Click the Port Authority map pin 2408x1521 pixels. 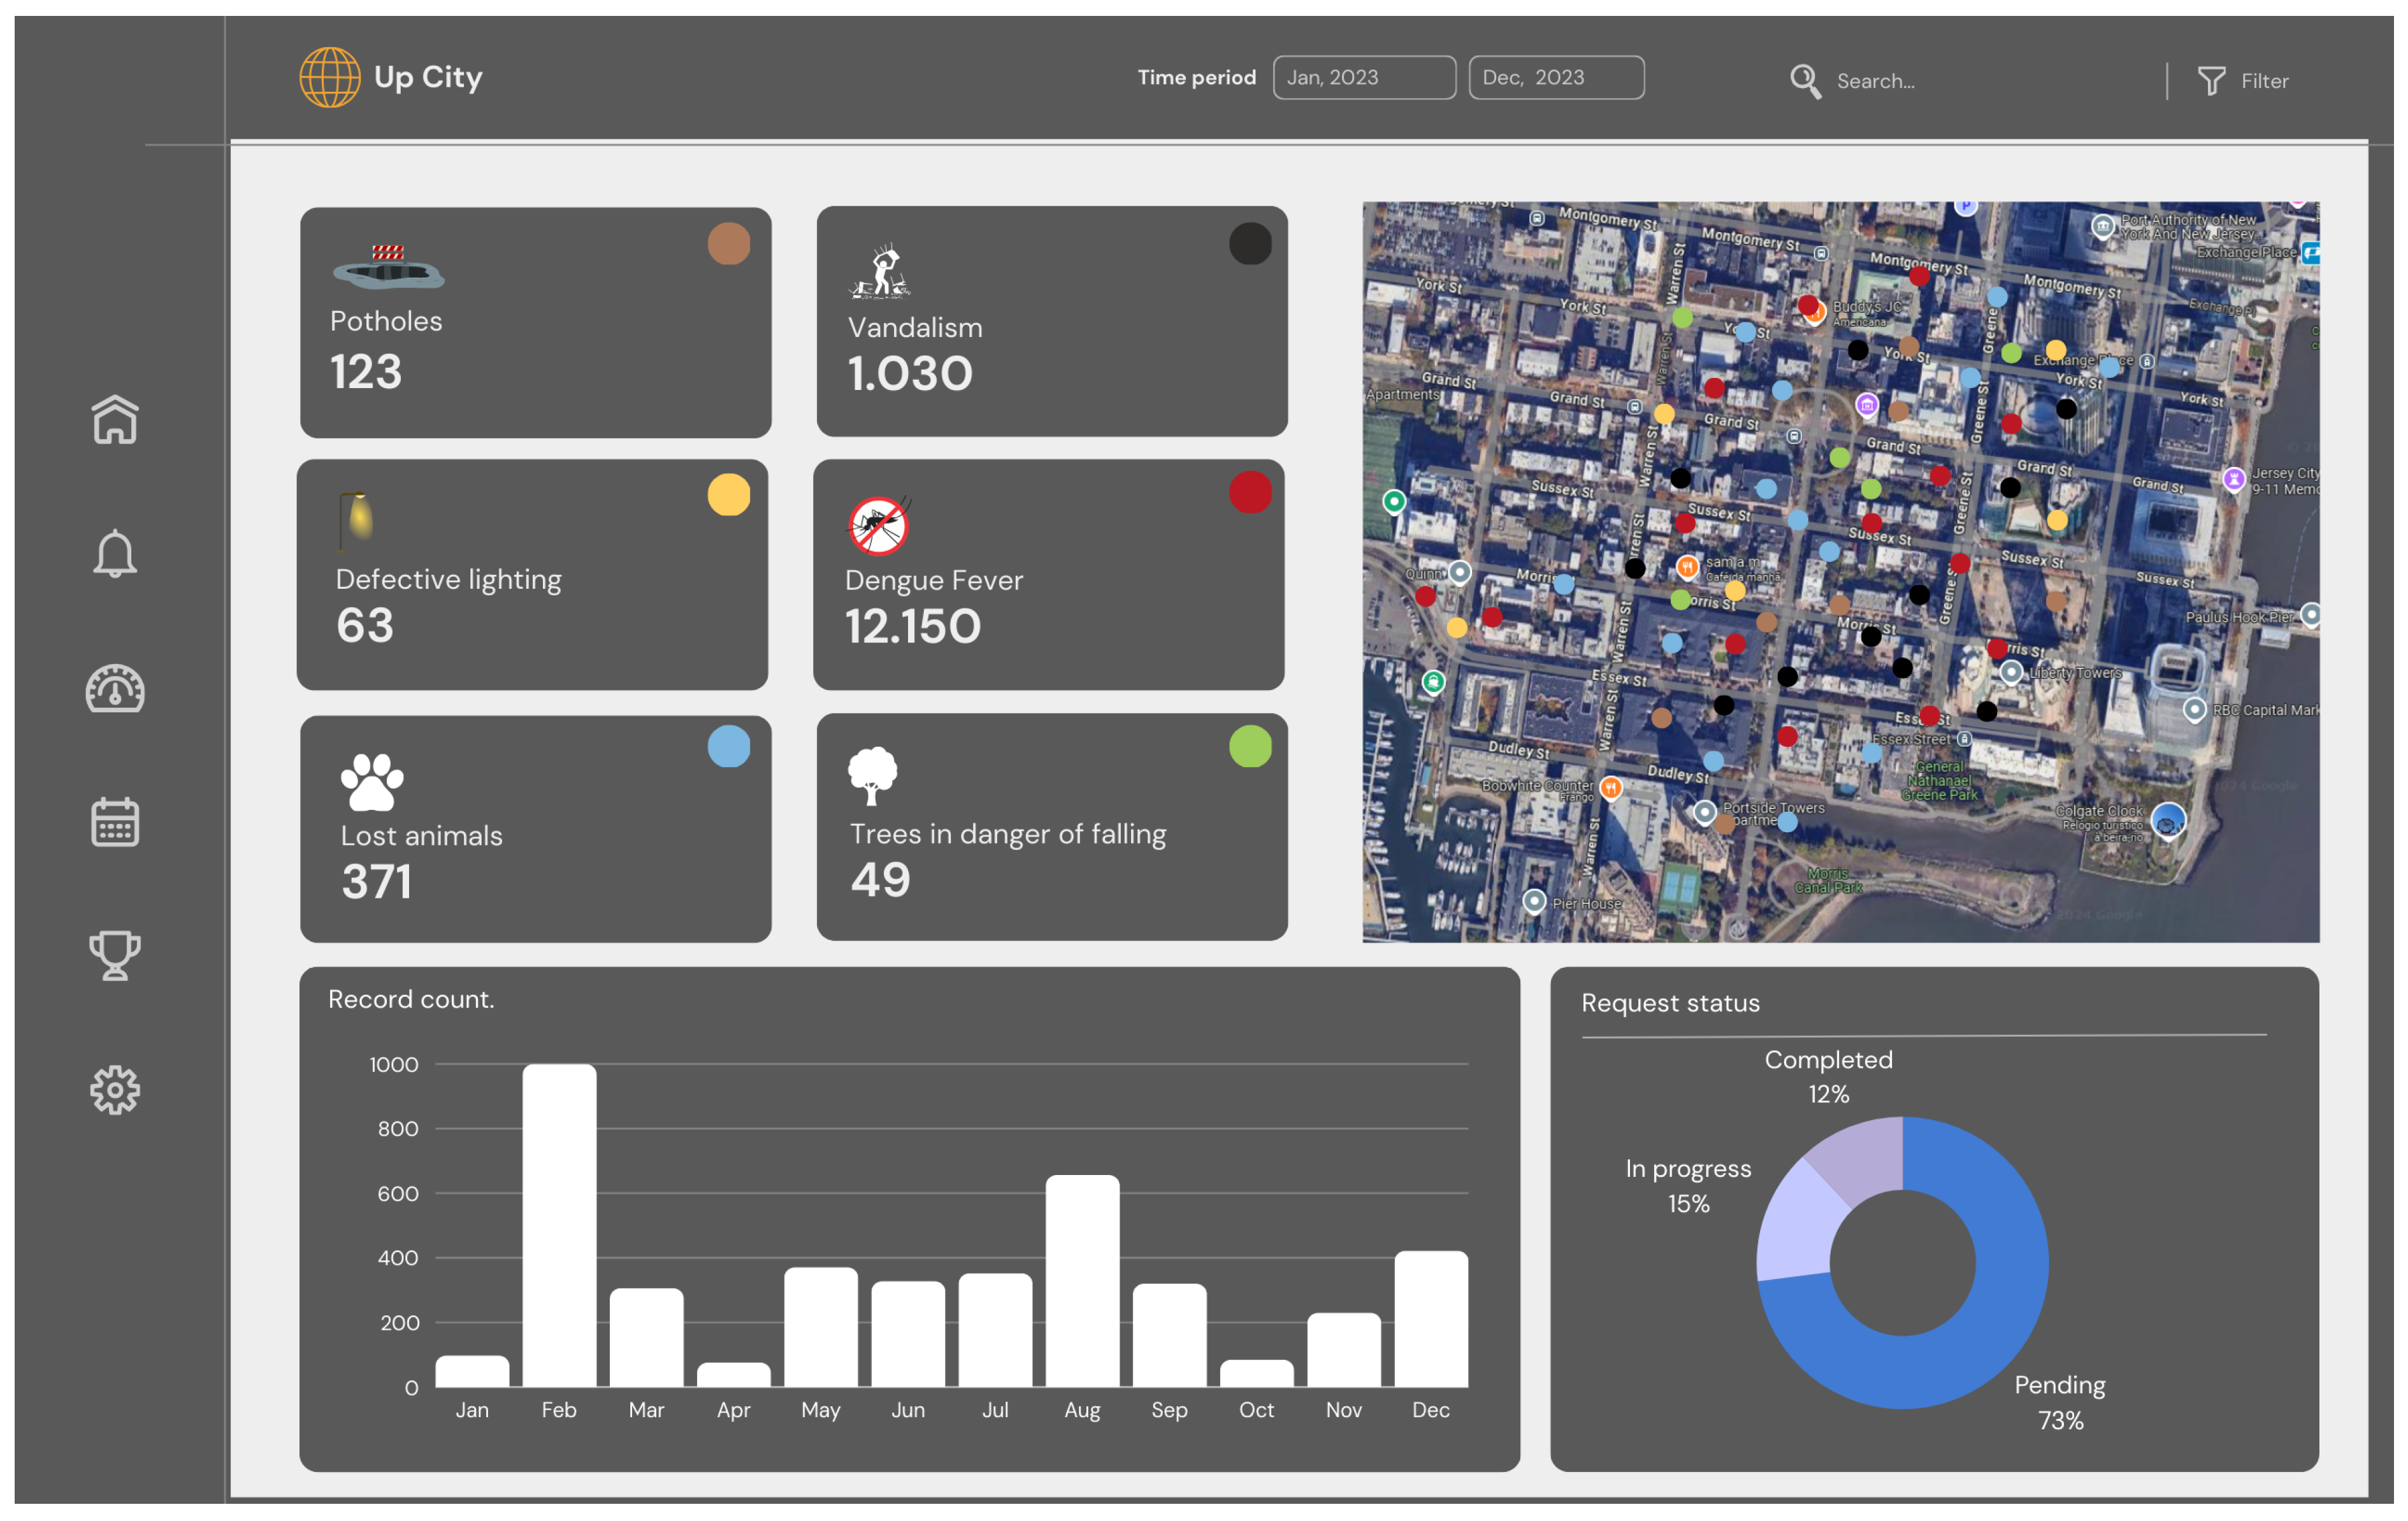click(x=2103, y=226)
